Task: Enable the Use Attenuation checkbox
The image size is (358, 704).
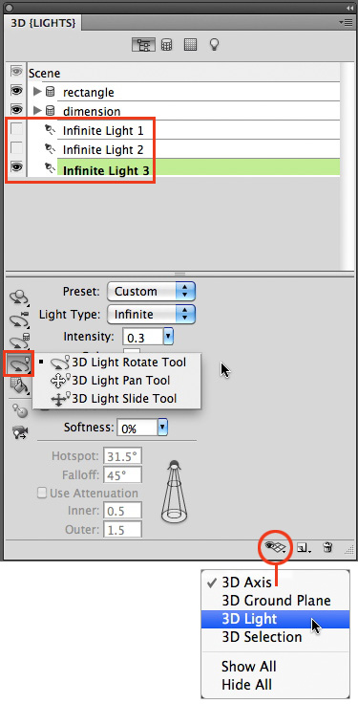Action: 42,493
